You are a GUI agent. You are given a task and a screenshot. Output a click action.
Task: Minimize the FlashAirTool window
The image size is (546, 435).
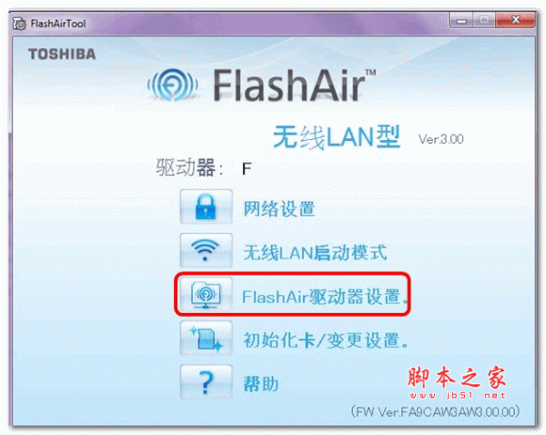click(x=461, y=21)
